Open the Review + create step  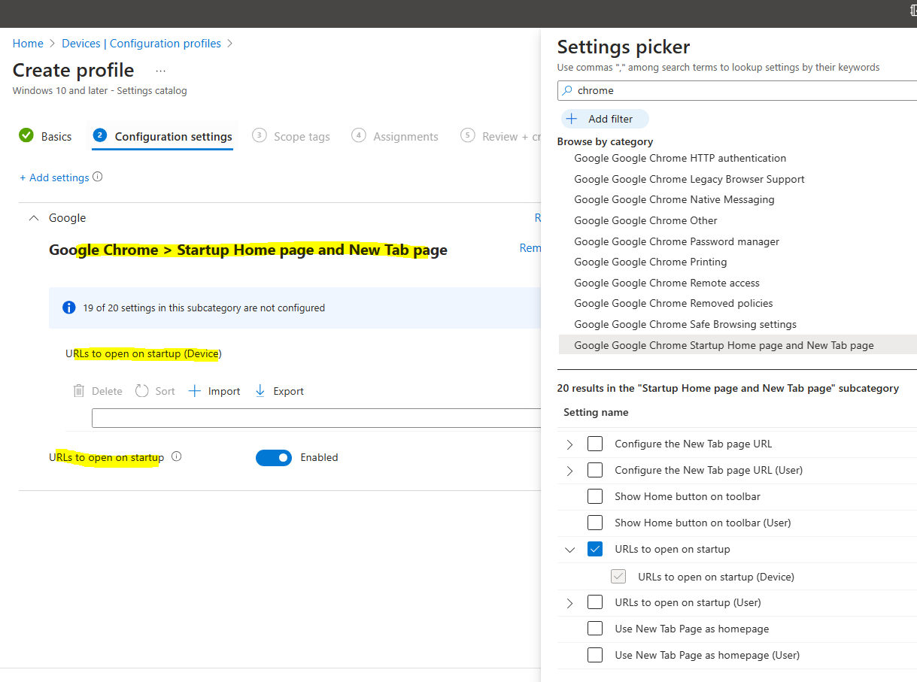tap(500, 136)
